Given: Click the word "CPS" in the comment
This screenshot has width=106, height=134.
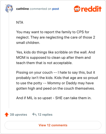Looking at the screenshot, I should pos(80,32).
